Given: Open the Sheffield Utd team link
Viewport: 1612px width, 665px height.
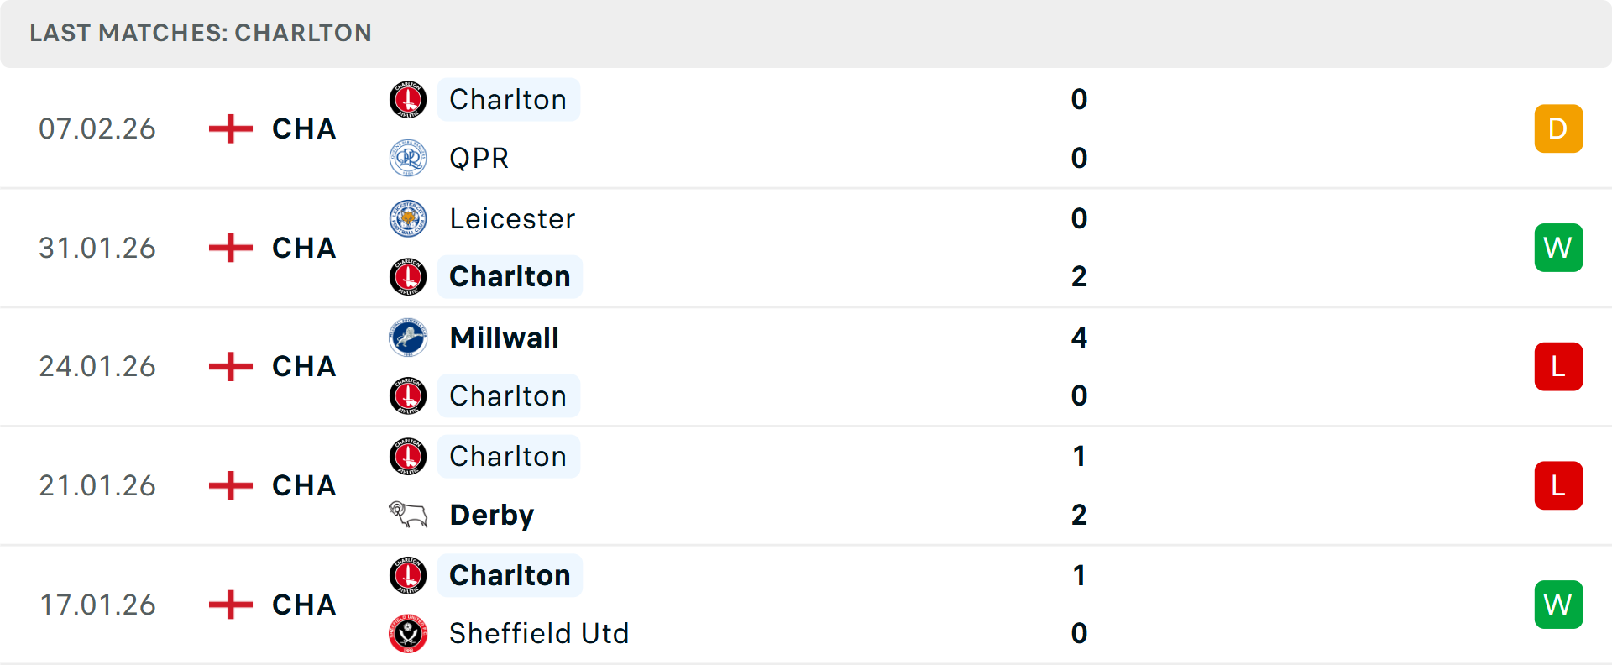Looking at the screenshot, I should [x=539, y=633].
